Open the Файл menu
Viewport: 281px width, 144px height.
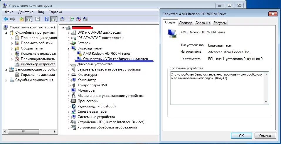pos(9,12)
